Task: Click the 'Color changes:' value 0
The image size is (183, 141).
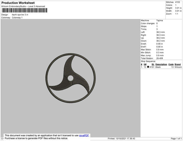Action: (x=157, y=23)
